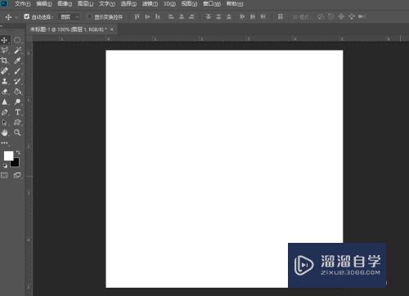The width and height of the screenshot is (409, 296).
Task: Open the 3D menu
Action: click(169, 4)
